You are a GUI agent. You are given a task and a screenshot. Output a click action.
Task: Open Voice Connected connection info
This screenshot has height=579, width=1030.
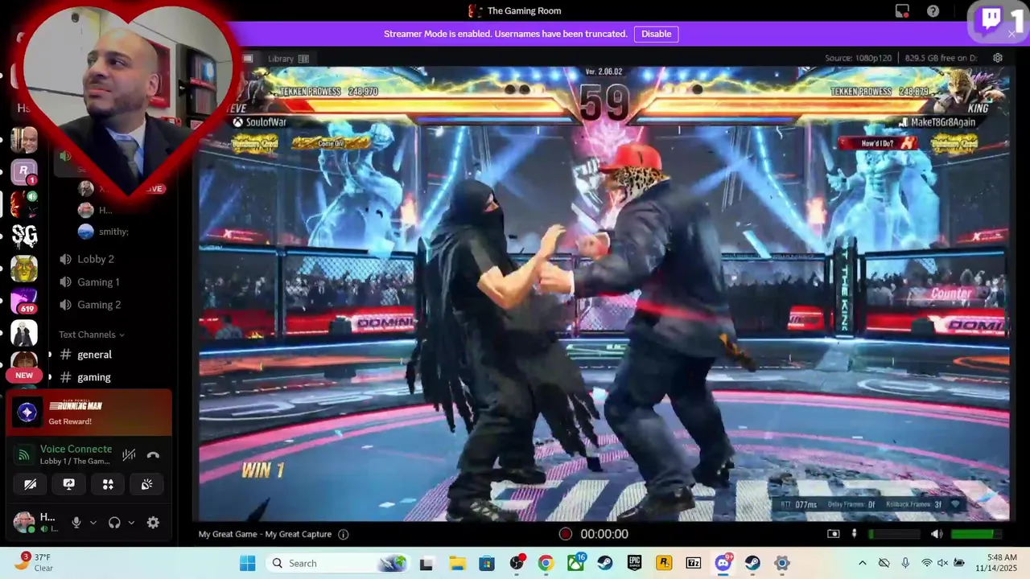point(76,450)
